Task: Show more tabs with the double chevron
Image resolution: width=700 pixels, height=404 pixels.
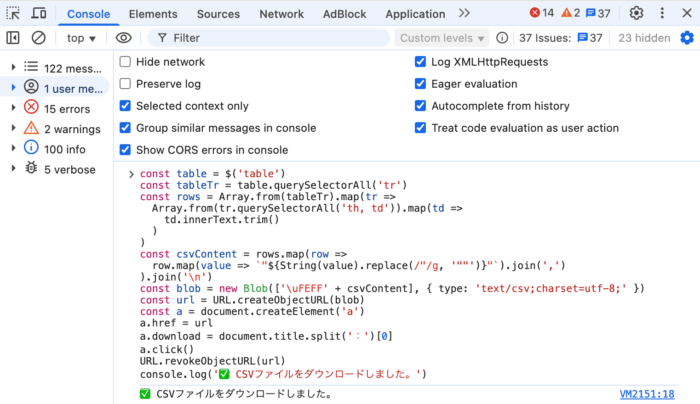Action: pyautogui.click(x=465, y=13)
